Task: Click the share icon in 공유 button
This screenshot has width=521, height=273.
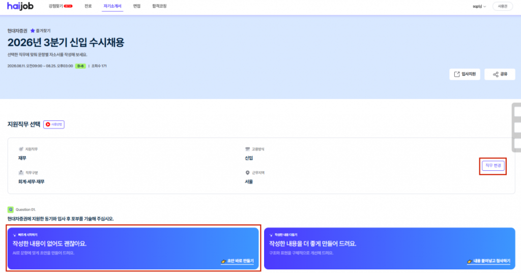Action: coord(496,74)
